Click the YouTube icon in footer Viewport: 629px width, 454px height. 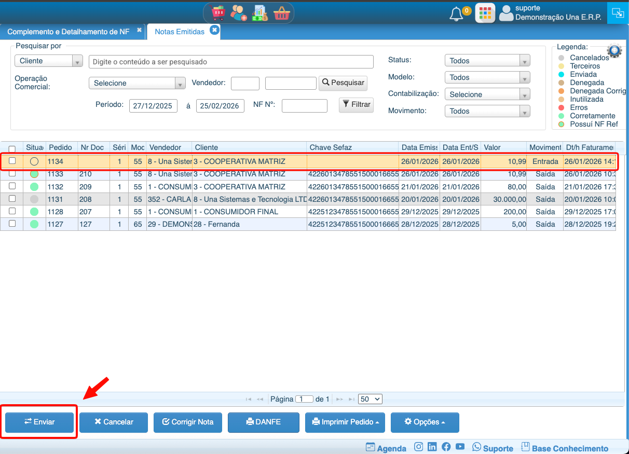point(460,447)
